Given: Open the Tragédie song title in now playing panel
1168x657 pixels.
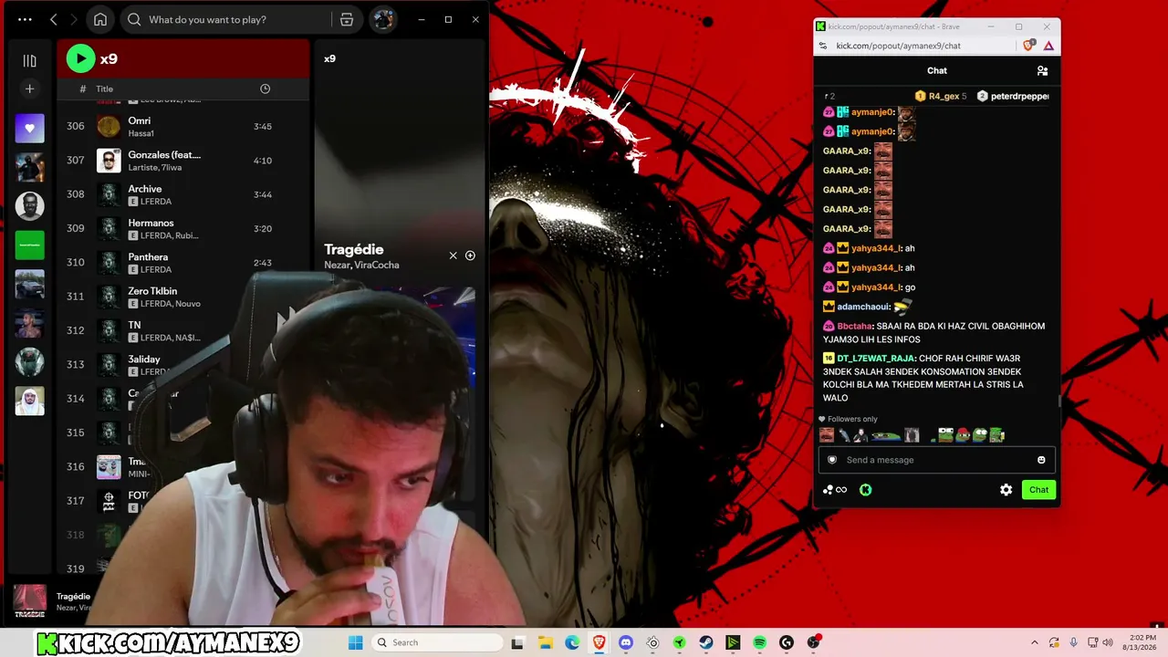Looking at the screenshot, I should point(354,249).
